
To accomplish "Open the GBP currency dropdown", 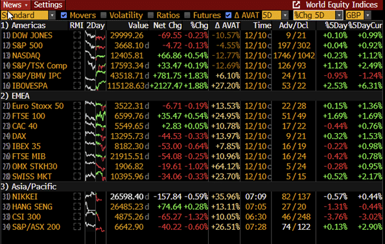I will (x=367, y=15).
